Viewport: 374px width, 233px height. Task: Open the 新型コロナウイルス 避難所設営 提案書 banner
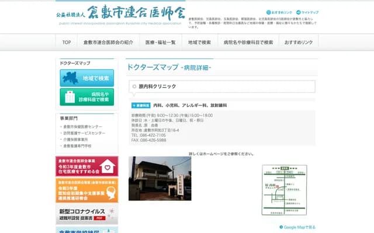[x=87, y=215]
